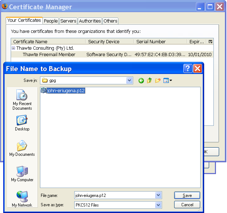Select the john-eriugena.p12 file icon
Screen dimensions: 227x213
44,90
